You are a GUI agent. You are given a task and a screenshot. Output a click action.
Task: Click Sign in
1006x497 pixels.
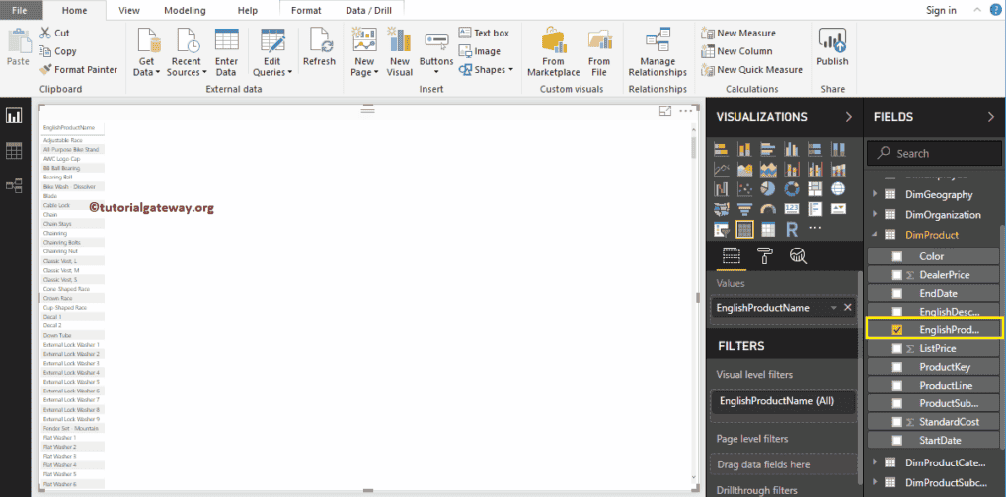pos(941,10)
